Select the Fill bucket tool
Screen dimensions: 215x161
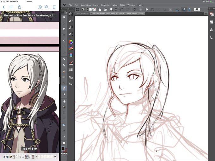(64, 101)
